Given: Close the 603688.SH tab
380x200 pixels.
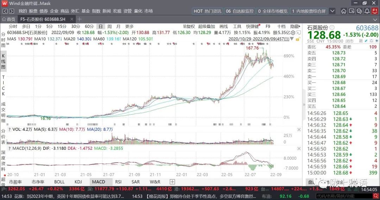Looking at the screenshot, I should coord(71,19).
